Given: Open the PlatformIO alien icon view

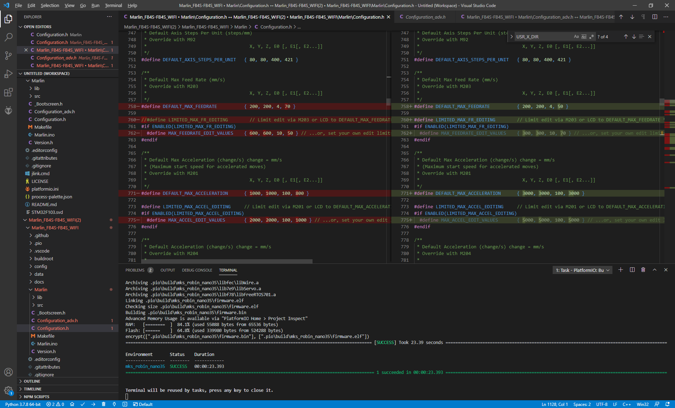Looking at the screenshot, I should (8, 110).
